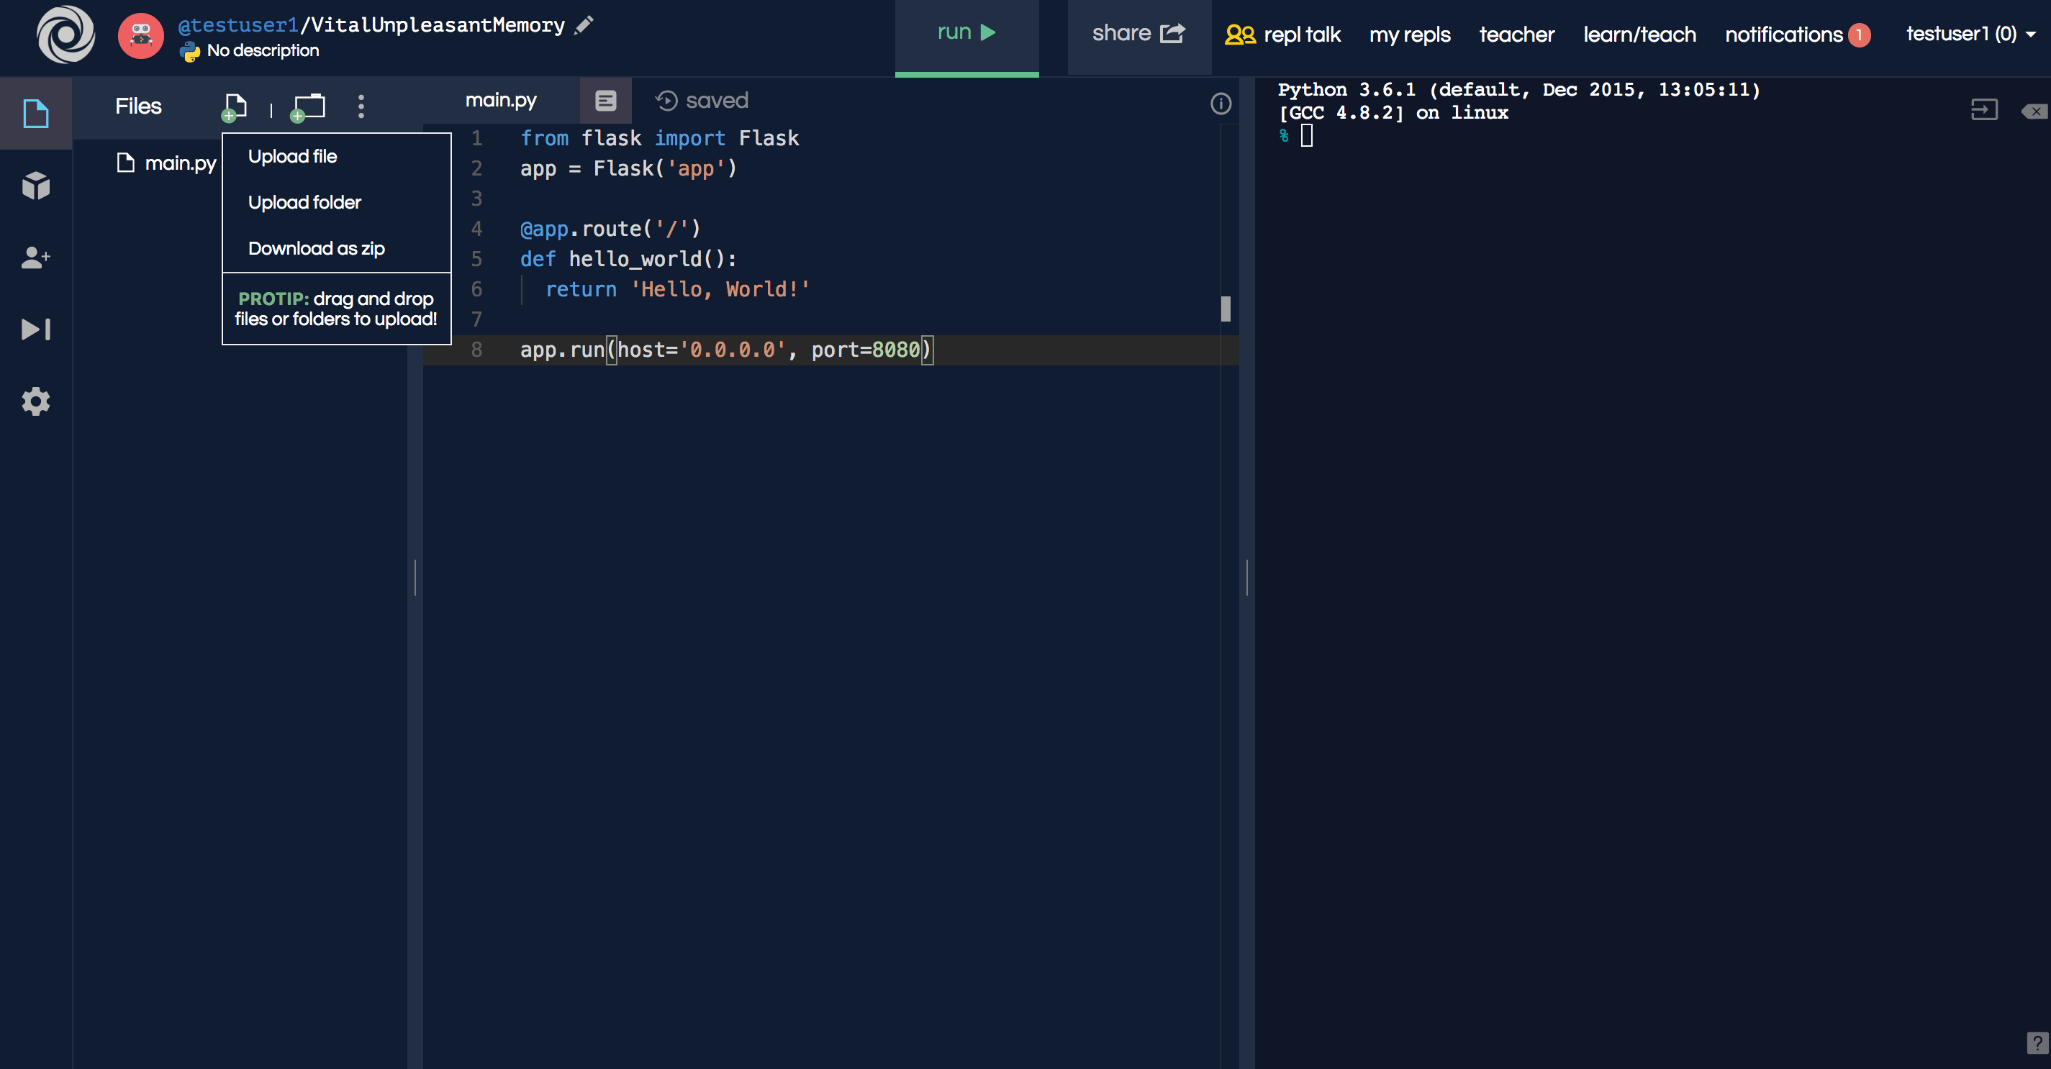Screen dimensions: 2051x1069
Task: Click line 6 return 'Hello, World!'
Action: (x=676, y=289)
